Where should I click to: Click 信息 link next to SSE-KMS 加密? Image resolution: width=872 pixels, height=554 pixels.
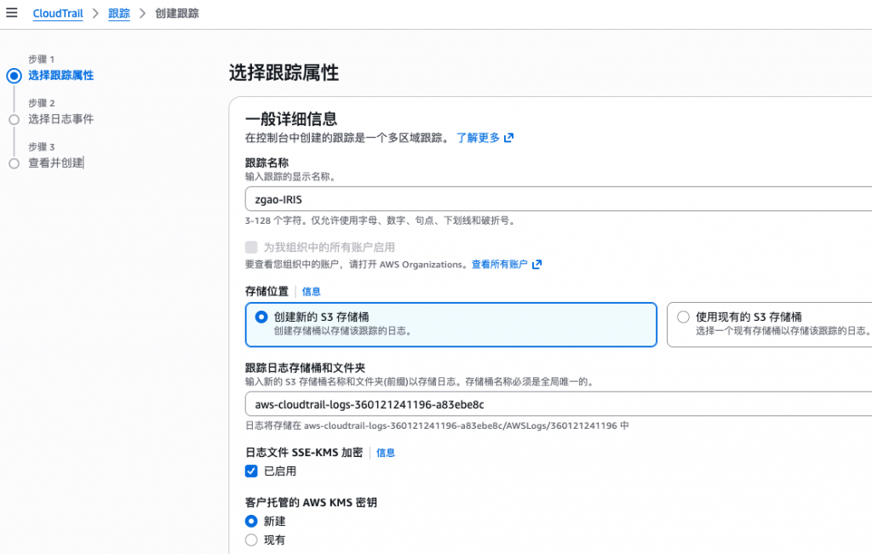(386, 454)
